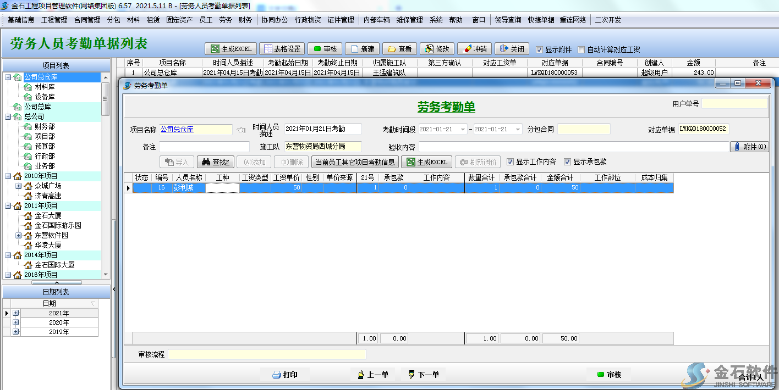
Task: Open the 工程管理 menu
Action: coord(54,20)
